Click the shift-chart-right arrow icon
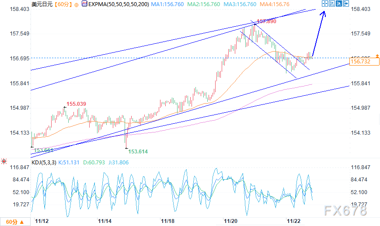 pos(346,4)
